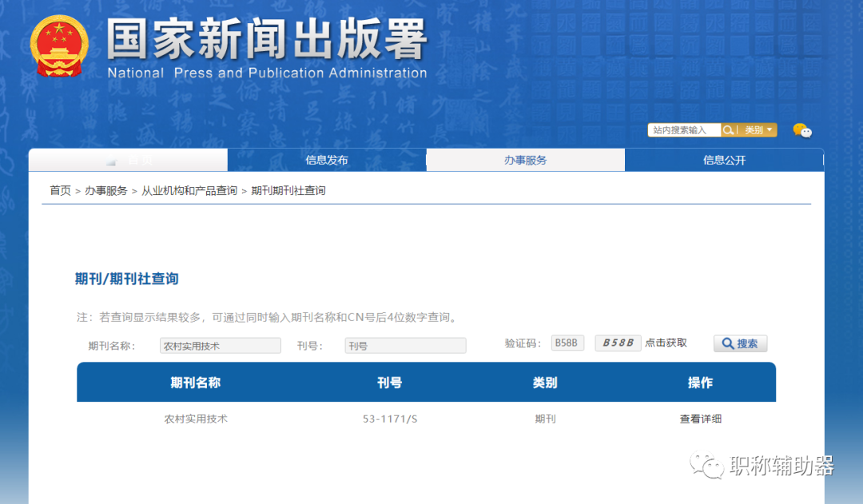Click the 搜索 search button

[x=740, y=343]
